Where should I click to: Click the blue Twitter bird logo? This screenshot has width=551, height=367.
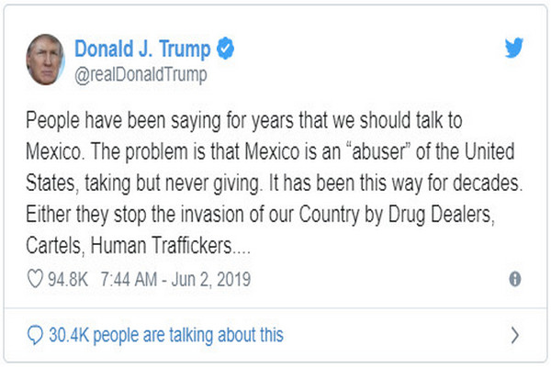pyautogui.click(x=512, y=50)
